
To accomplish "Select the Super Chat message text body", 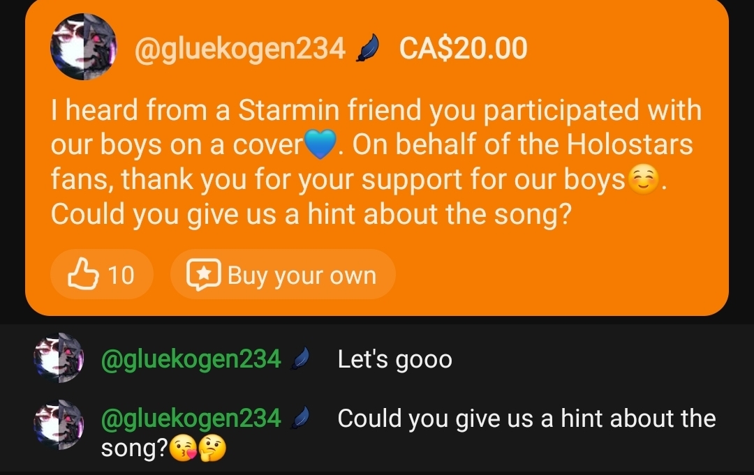I will pos(376,162).
